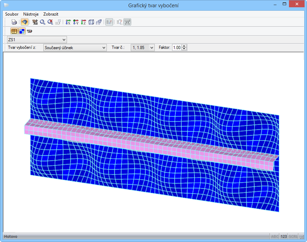The width and height of the screenshot is (307, 242).
Task: Set view against Y direction
Action: coord(76,22)
